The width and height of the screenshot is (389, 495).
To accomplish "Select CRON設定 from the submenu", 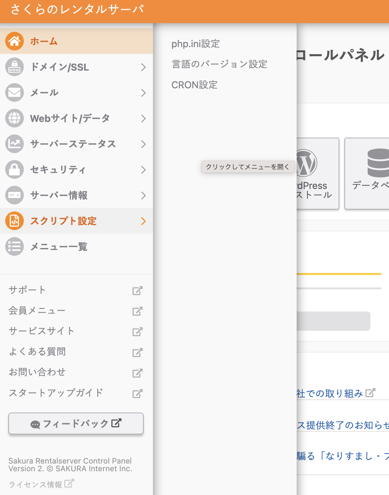I will point(194,85).
